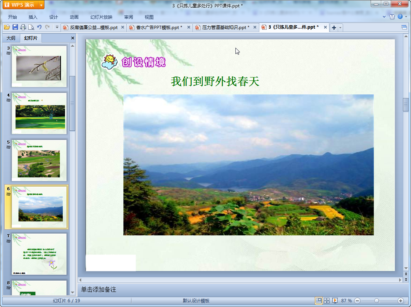The width and height of the screenshot is (411, 307).
Task: Click the notes area 单击添加备注
Action: click(x=98, y=289)
